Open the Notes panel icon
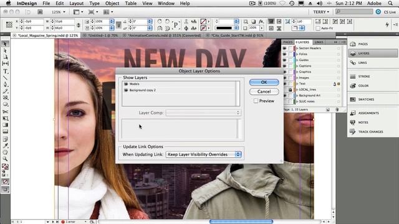The width and height of the screenshot is (399, 224). click(353, 123)
